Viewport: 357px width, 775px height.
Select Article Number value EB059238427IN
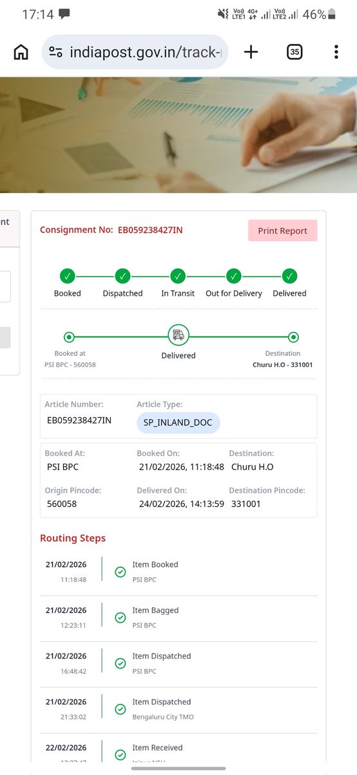click(x=79, y=420)
